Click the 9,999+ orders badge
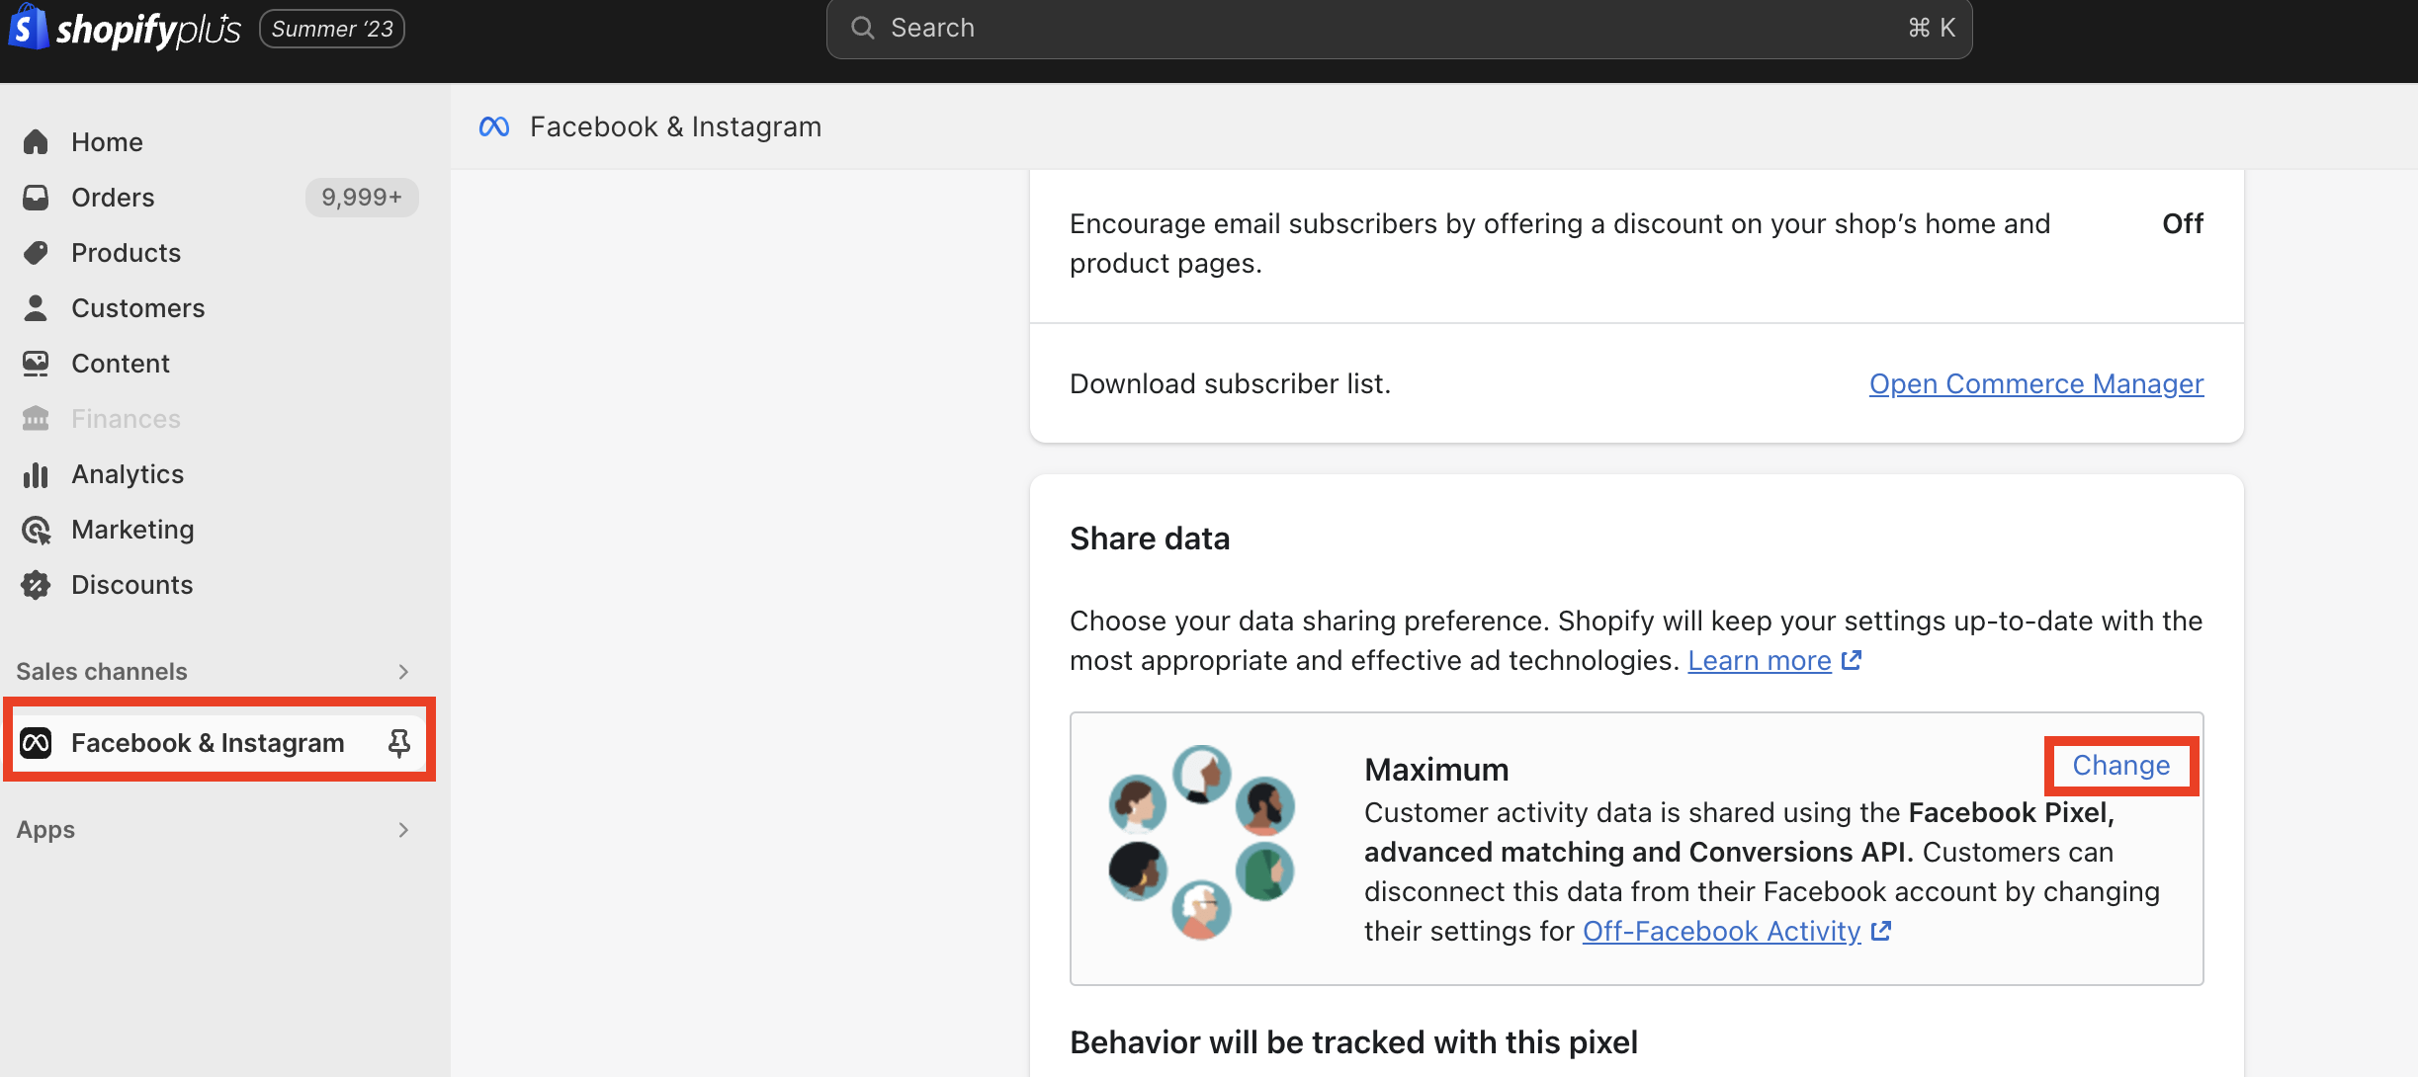 [362, 198]
